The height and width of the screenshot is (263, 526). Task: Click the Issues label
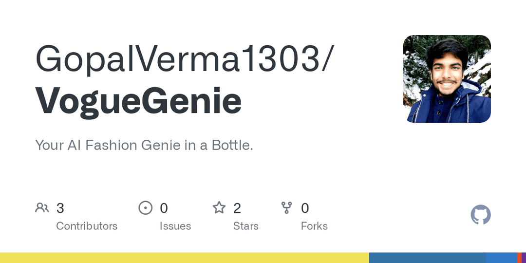(175, 226)
